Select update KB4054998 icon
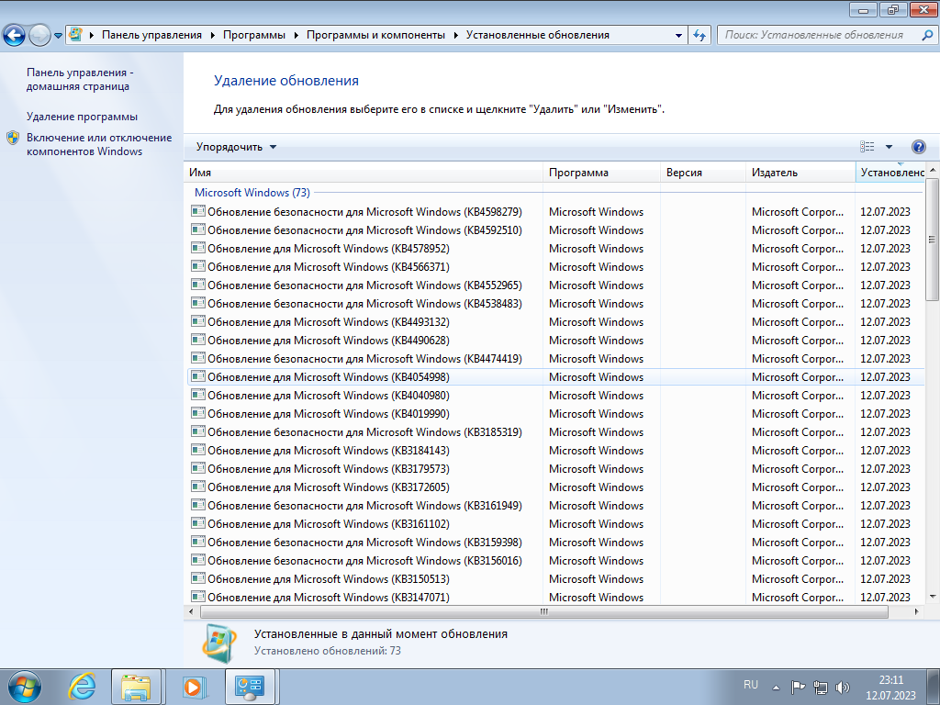This screenshot has width=940, height=705. tap(198, 376)
